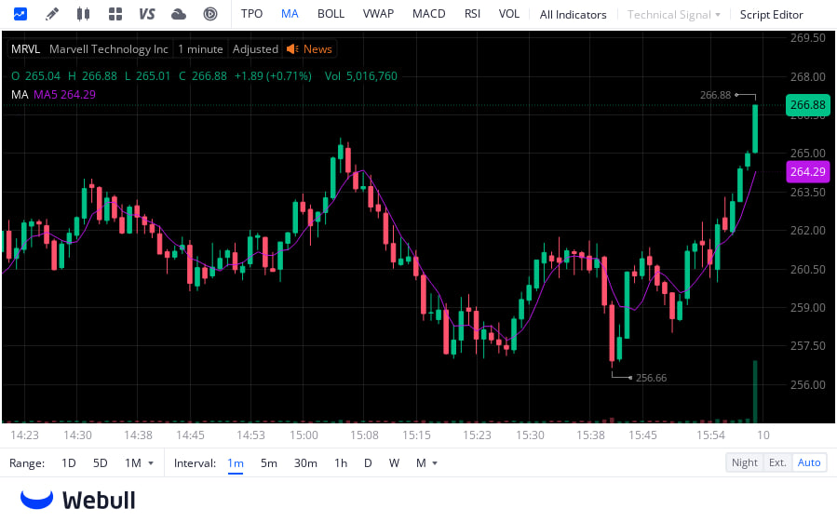The image size is (837, 522).
Task: Click the Vol 5,016,760 value
Action: [x=361, y=76]
